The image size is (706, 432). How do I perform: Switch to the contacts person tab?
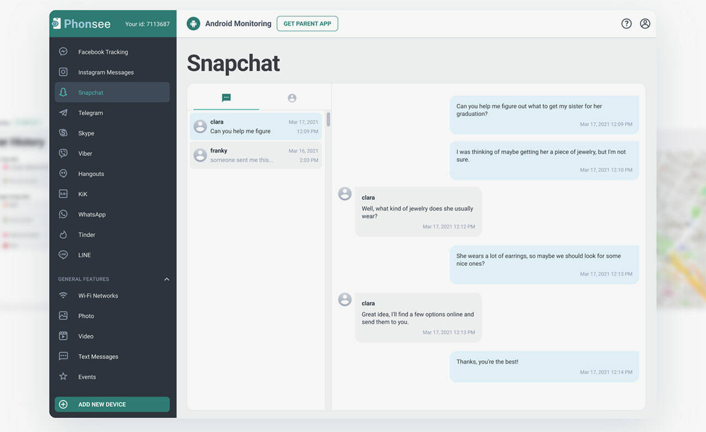[292, 98]
